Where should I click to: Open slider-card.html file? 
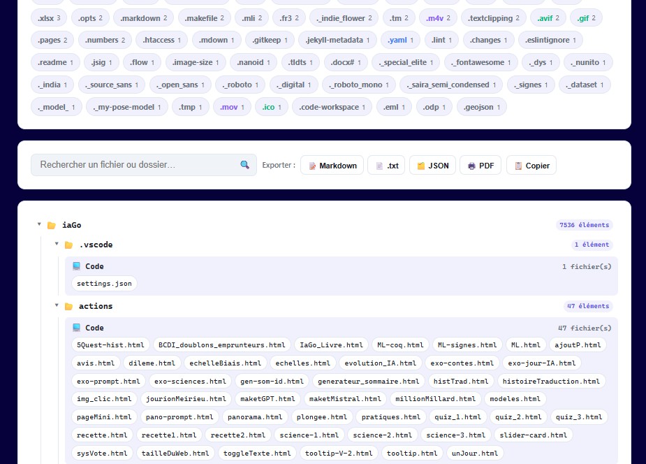point(534,435)
